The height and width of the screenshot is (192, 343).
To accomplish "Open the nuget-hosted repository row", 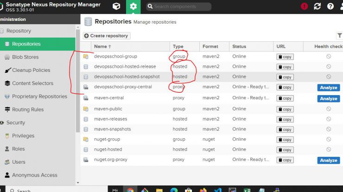I will 211,149.
